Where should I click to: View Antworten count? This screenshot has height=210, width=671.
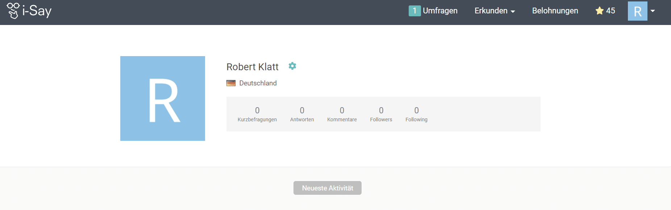(x=302, y=114)
